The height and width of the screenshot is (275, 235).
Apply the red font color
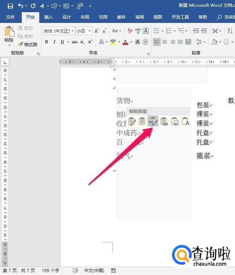click(125, 42)
